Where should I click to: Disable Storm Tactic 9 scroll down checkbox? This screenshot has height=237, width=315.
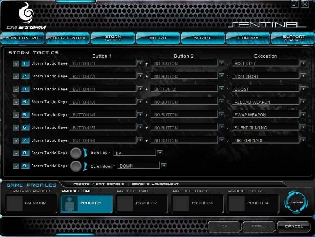coord(15,166)
